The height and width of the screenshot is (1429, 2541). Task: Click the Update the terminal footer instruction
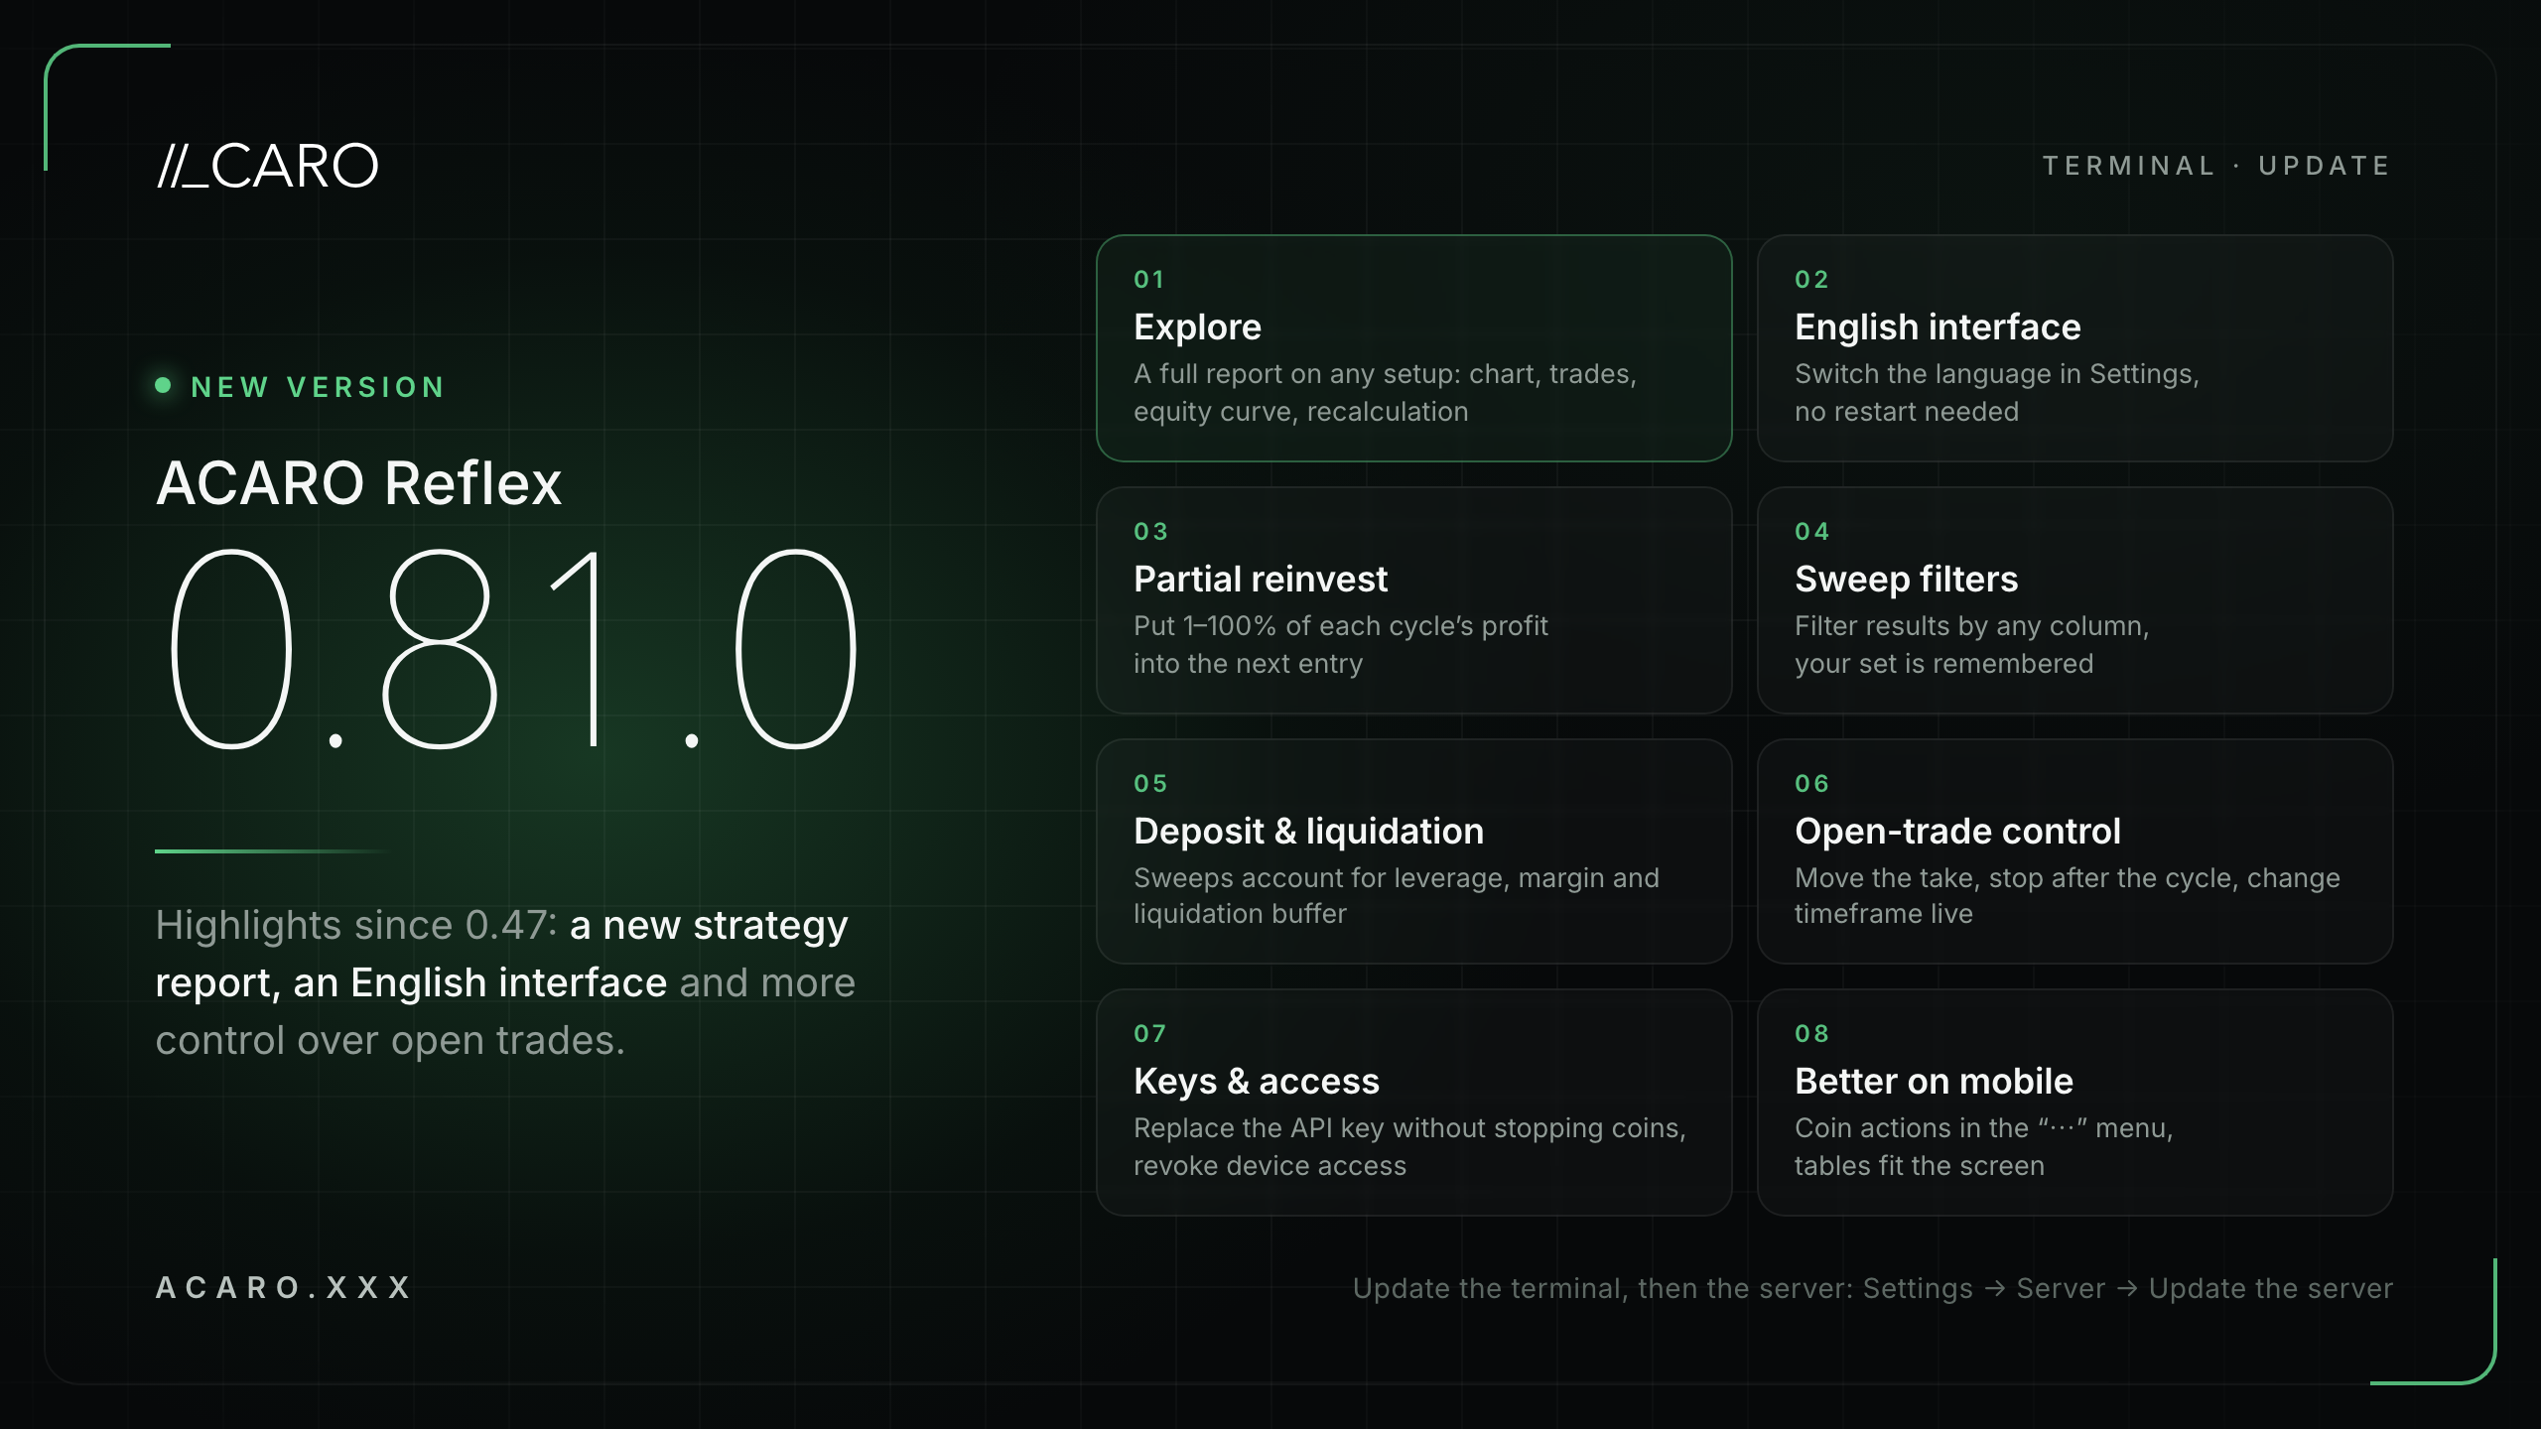tap(1872, 1288)
